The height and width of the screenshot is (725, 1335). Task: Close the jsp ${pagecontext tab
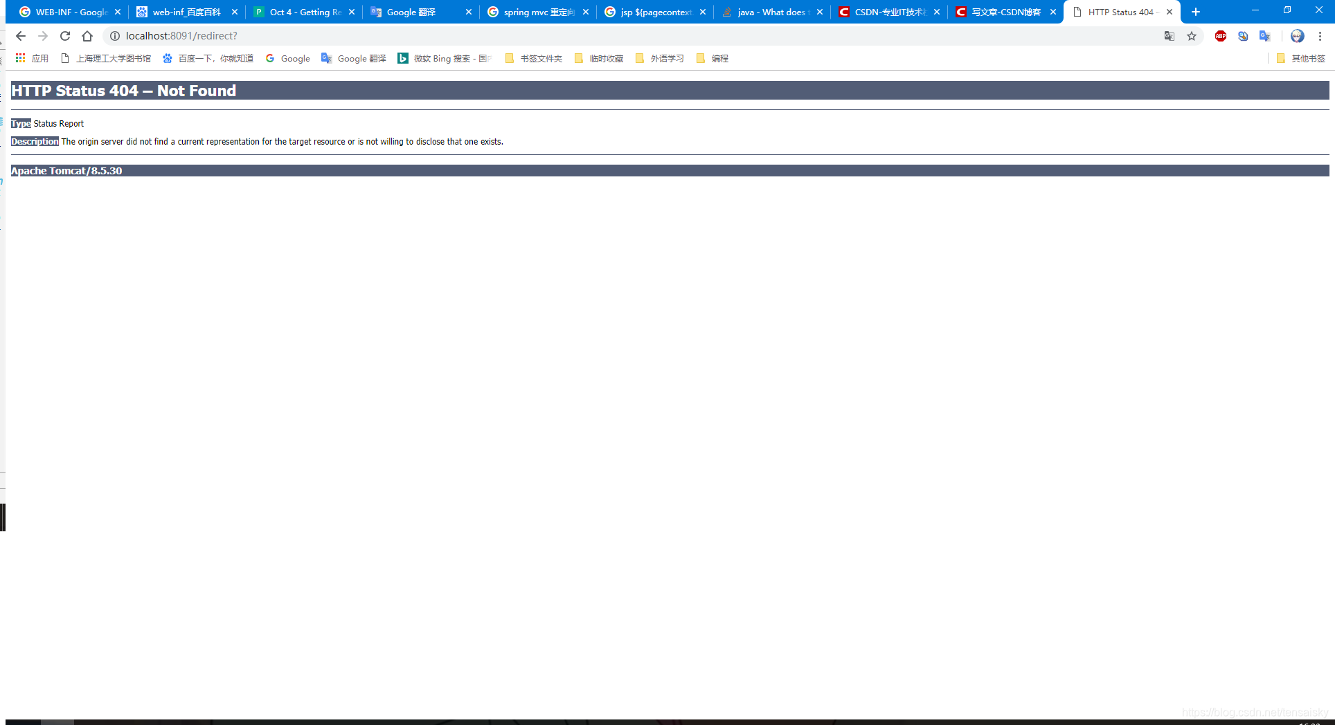[x=703, y=12]
